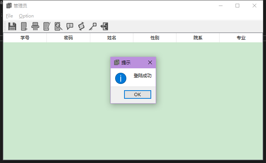The width and height of the screenshot is (266, 163).
Task: Click the blue information icon in dialog
Action: [x=121, y=78]
